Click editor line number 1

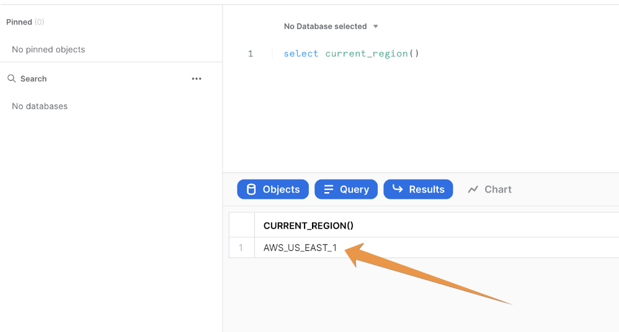coord(251,54)
